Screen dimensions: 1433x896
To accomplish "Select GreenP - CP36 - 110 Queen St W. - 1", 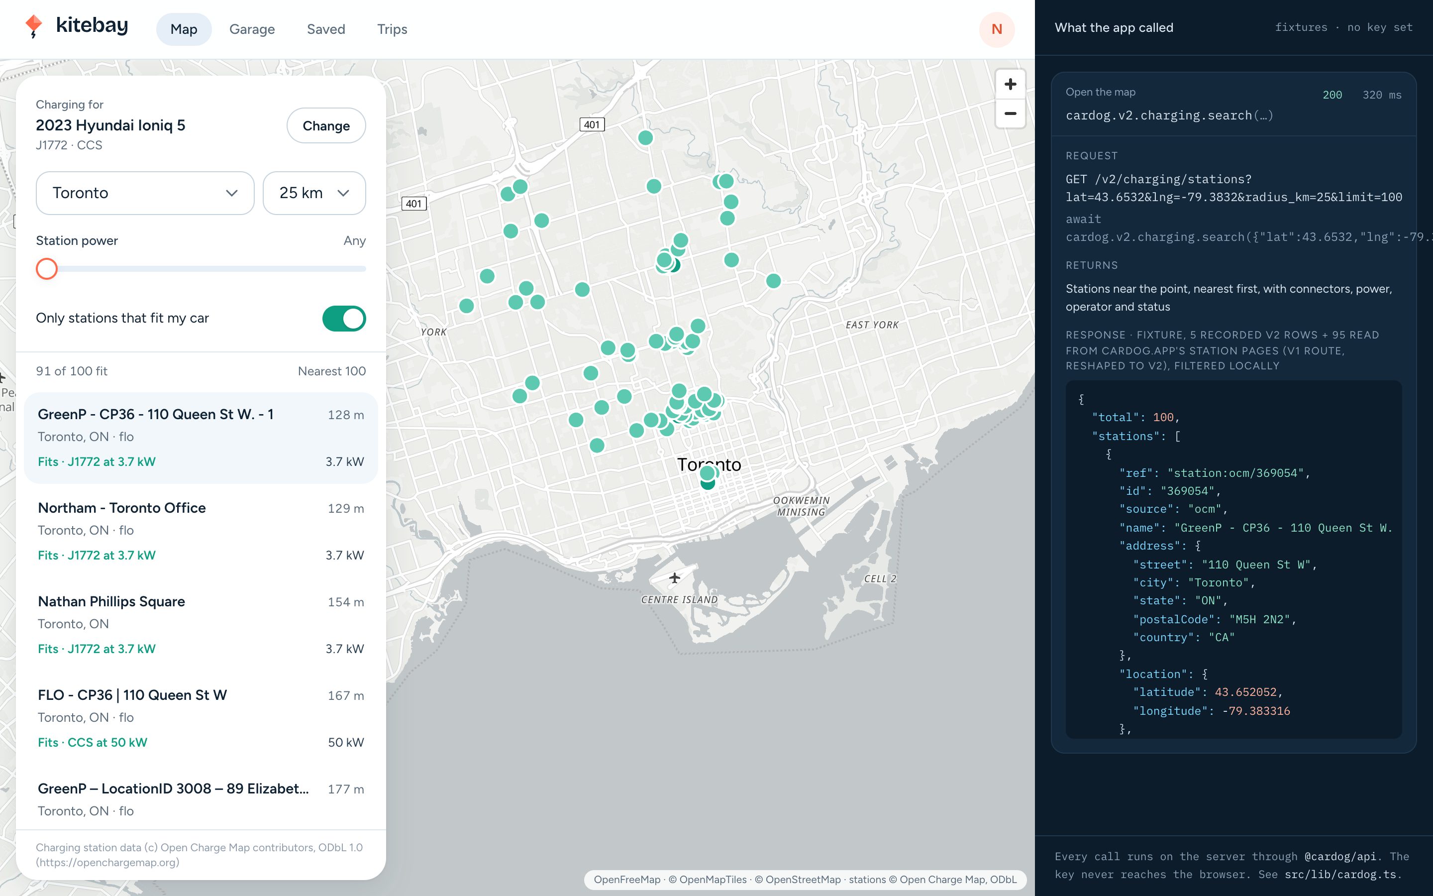I will [x=201, y=438].
